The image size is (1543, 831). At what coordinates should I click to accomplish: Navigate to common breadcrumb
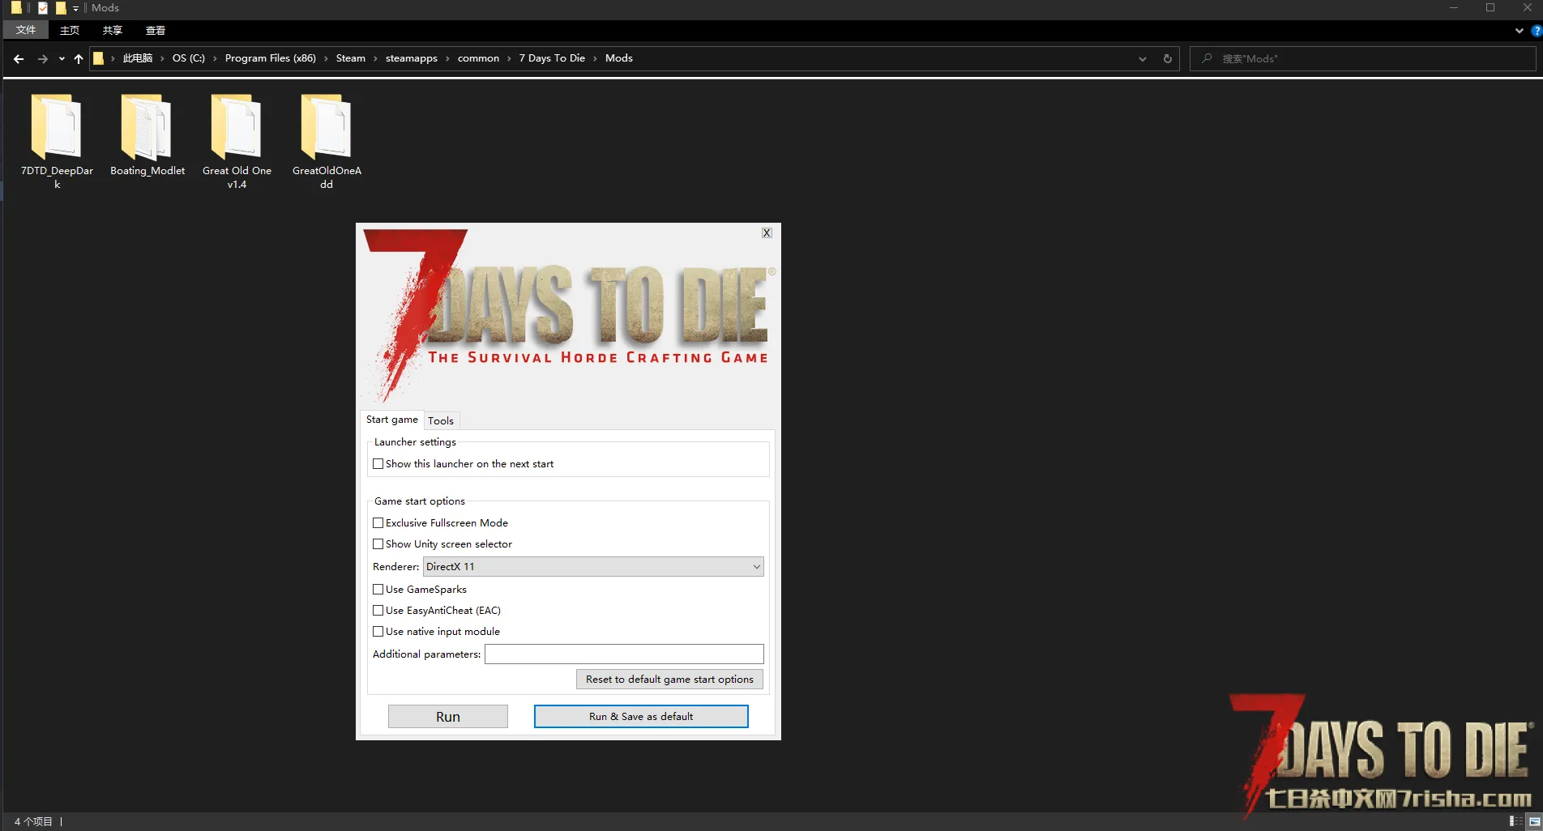(478, 58)
